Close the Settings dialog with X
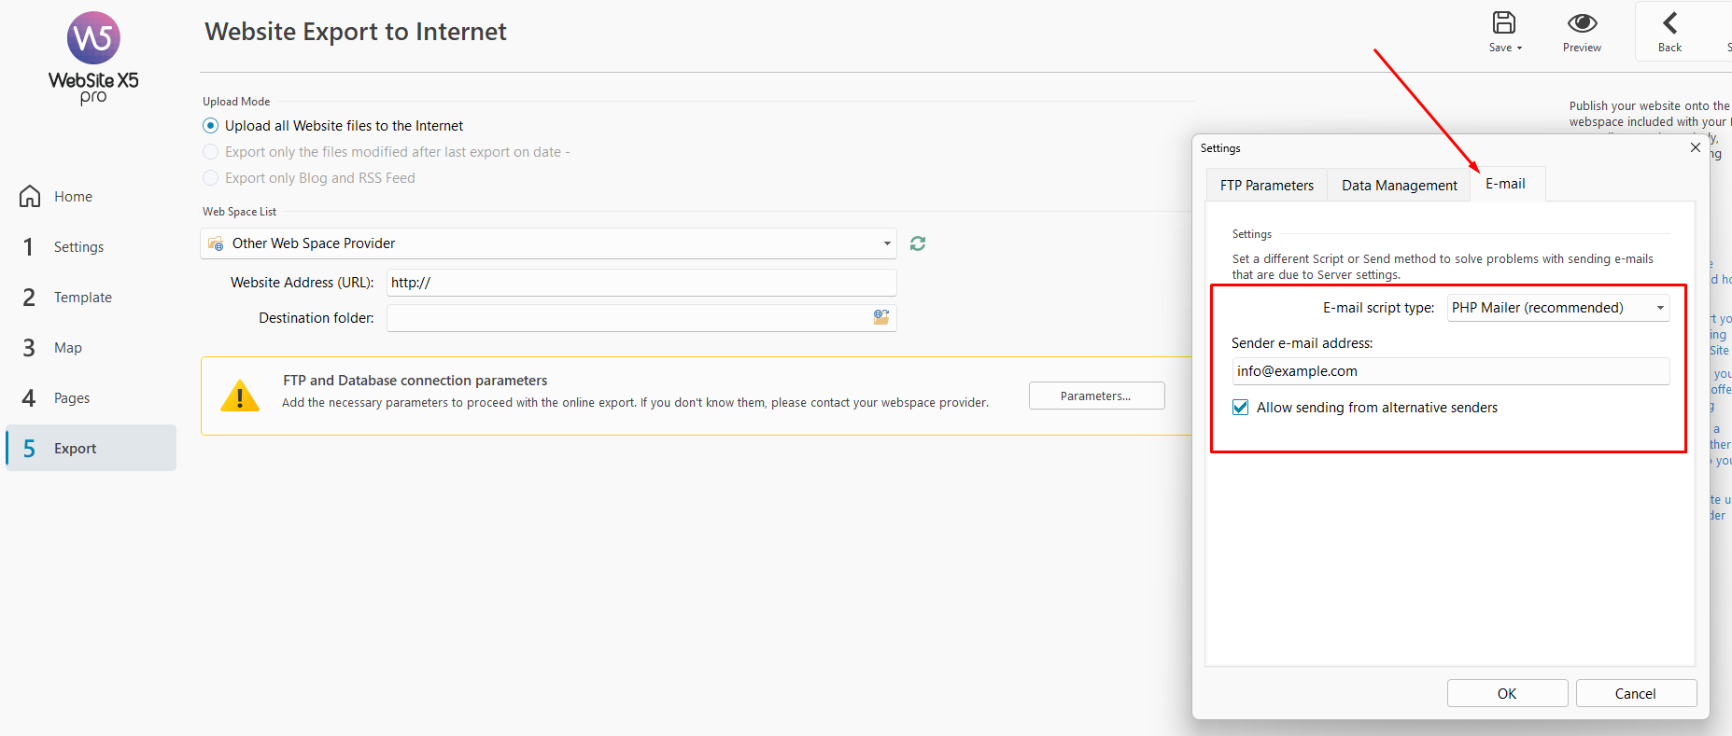 (x=1696, y=147)
